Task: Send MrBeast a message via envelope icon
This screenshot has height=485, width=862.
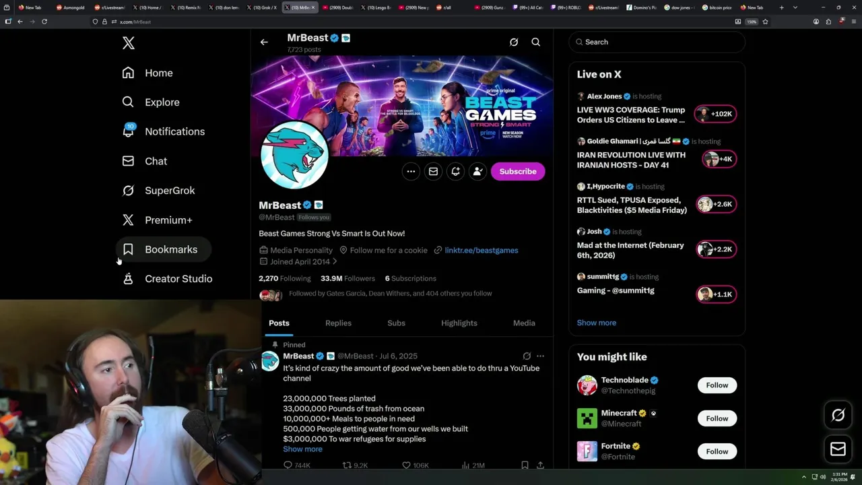Action: coord(433,171)
